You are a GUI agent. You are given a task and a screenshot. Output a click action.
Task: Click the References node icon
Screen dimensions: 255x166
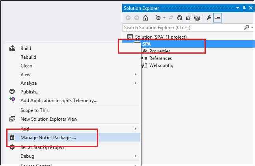point(144,58)
